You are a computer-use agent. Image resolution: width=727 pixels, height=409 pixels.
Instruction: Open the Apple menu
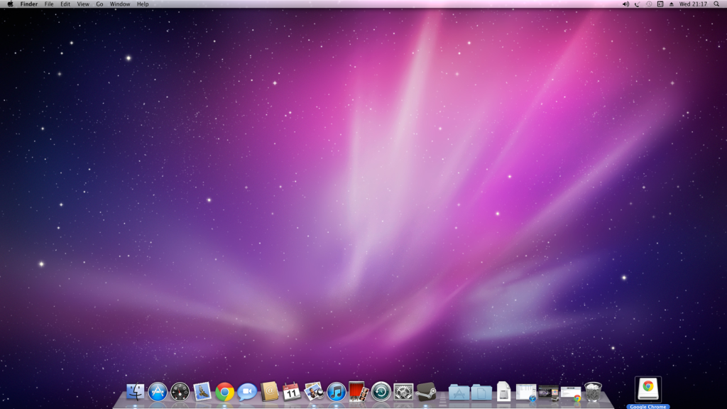[x=10, y=4]
